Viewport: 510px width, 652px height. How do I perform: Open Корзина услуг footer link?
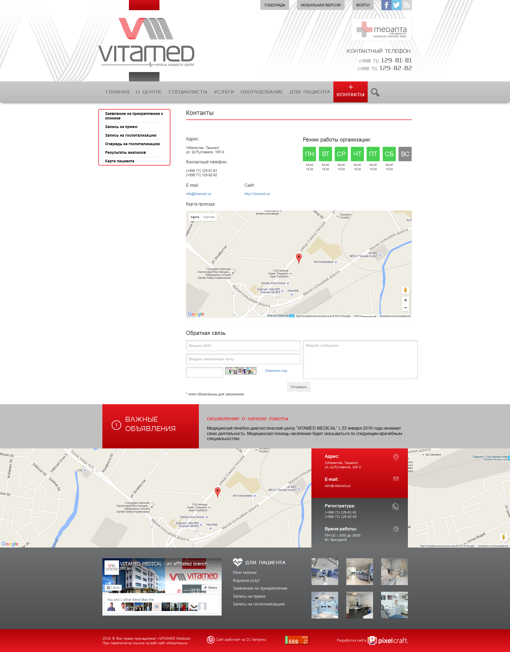click(x=246, y=580)
